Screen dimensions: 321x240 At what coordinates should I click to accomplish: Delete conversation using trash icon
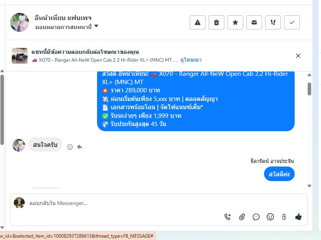click(x=216, y=22)
